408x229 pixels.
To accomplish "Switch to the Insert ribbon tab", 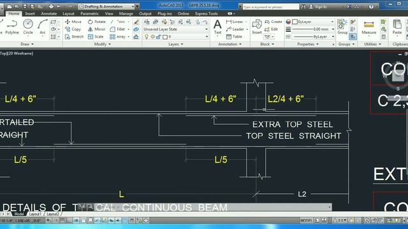I will tap(30, 13).
